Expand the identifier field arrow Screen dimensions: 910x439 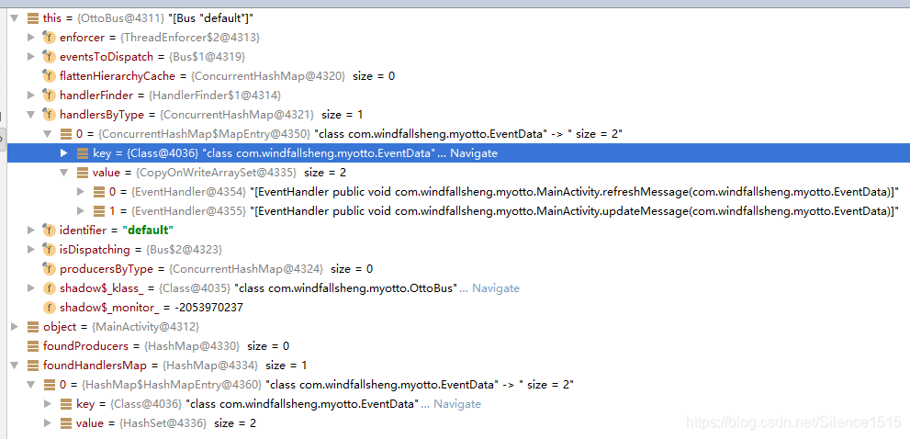[x=31, y=231]
